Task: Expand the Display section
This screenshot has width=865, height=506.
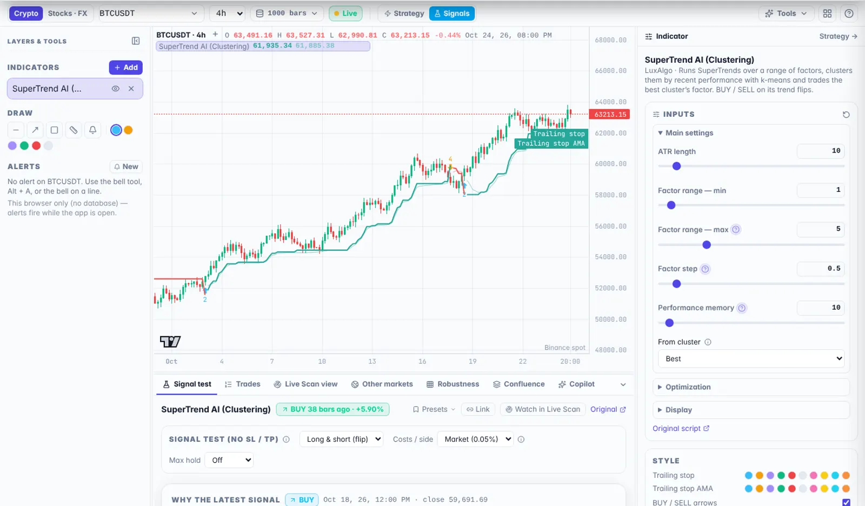Action: (751, 410)
